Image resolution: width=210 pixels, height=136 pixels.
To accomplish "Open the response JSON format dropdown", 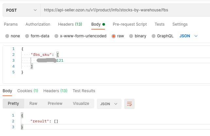I will pyautogui.click(x=109, y=104).
